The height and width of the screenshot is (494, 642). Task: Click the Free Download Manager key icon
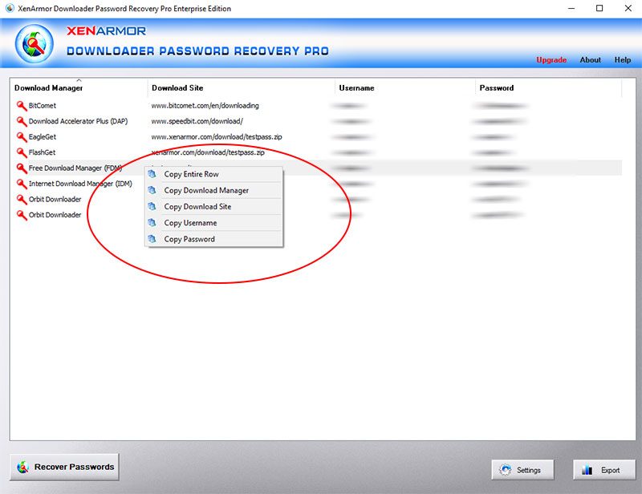click(22, 168)
